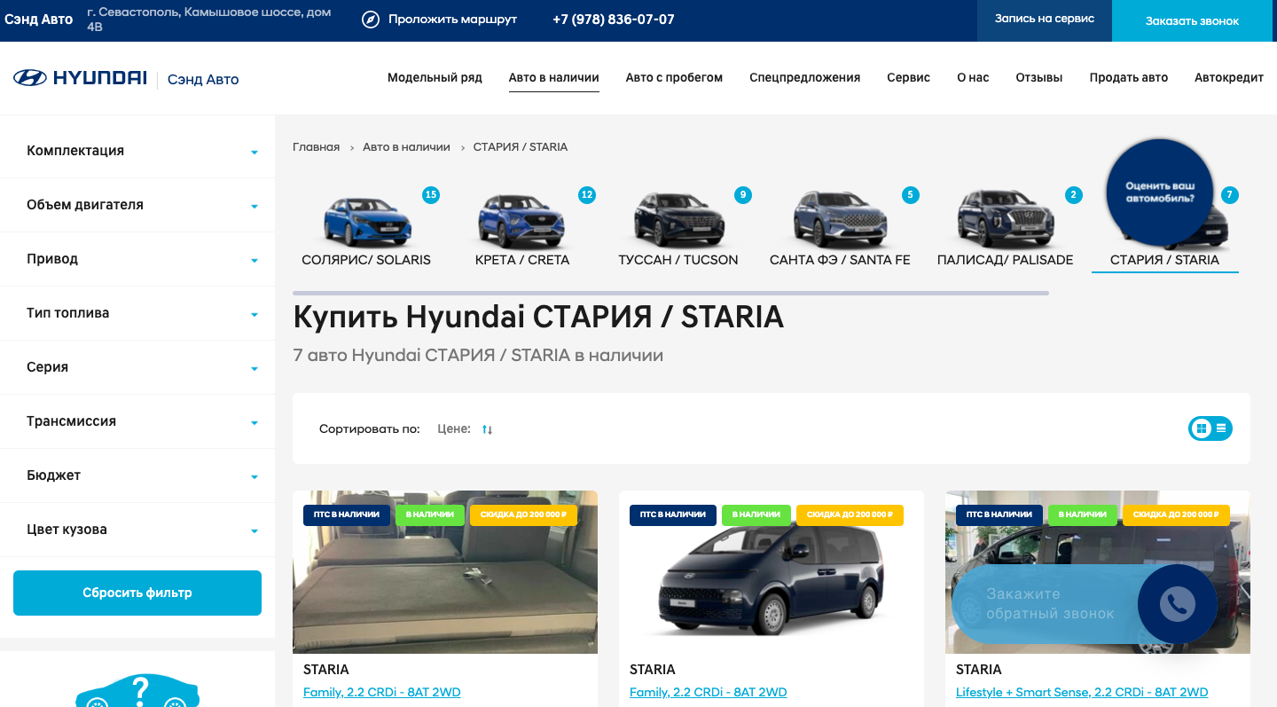The image size is (1277, 707).
Task: Click the Оценить ваш автомобиль round button
Action: [1160, 192]
